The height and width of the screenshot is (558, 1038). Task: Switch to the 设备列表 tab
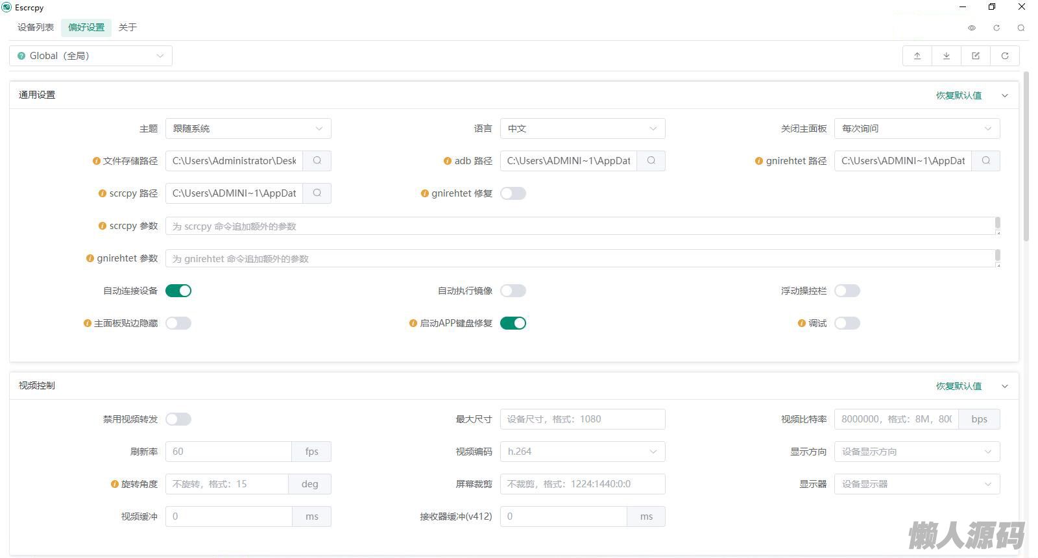(x=36, y=27)
